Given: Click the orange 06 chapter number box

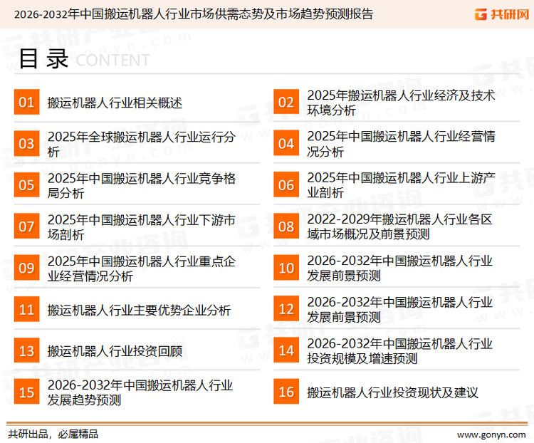Looking at the screenshot, I should pos(286,185).
